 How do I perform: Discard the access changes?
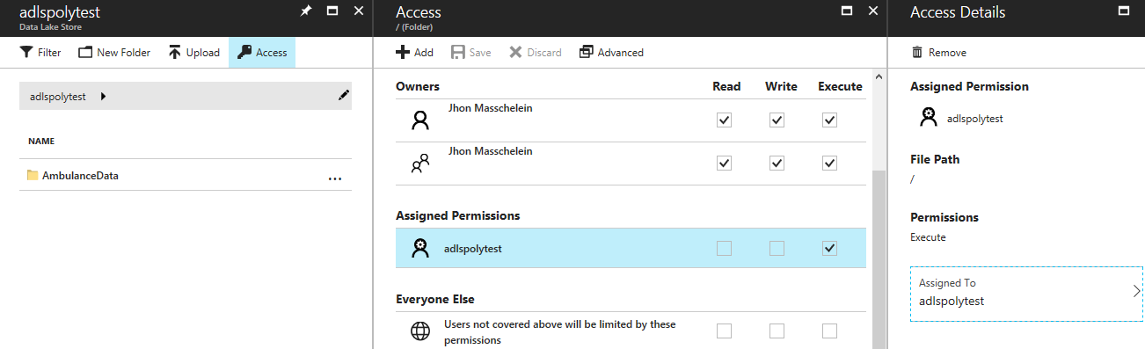point(535,53)
